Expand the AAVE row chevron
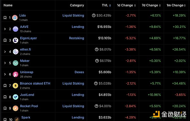The image size is (190, 121). tap(5, 29)
